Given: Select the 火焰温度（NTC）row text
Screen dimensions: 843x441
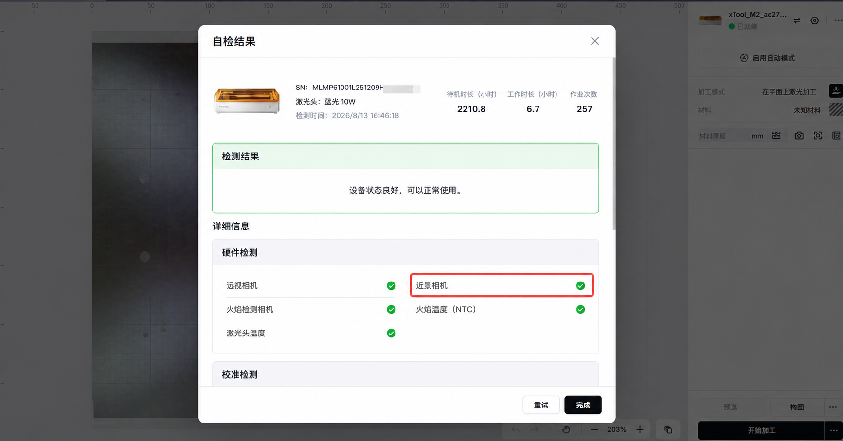Looking at the screenshot, I should [446, 309].
